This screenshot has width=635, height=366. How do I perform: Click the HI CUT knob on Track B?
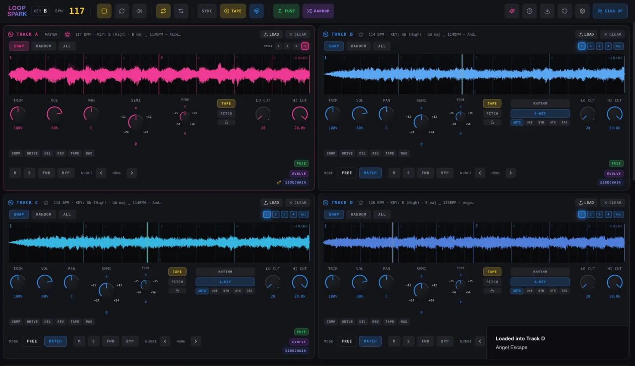(x=615, y=114)
